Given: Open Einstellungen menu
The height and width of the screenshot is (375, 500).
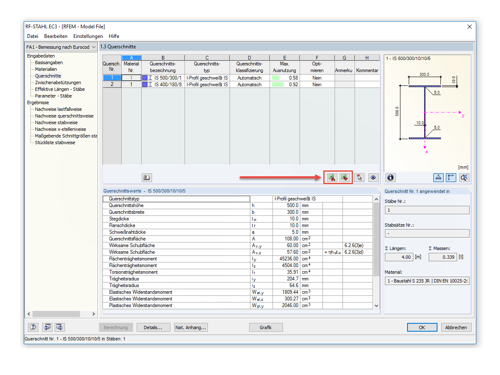Looking at the screenshot, I should point(88,36).
